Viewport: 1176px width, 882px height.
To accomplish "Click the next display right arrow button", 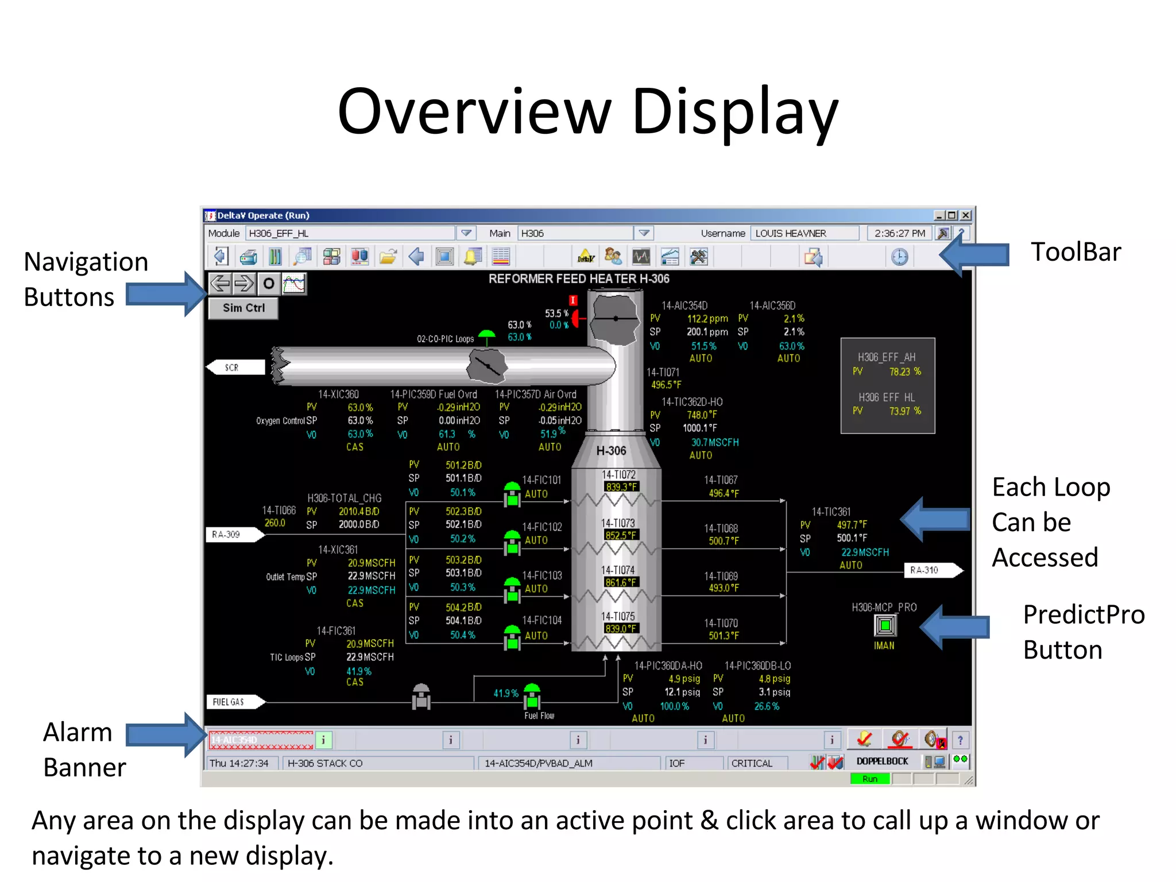I will (x=245, y=284).
